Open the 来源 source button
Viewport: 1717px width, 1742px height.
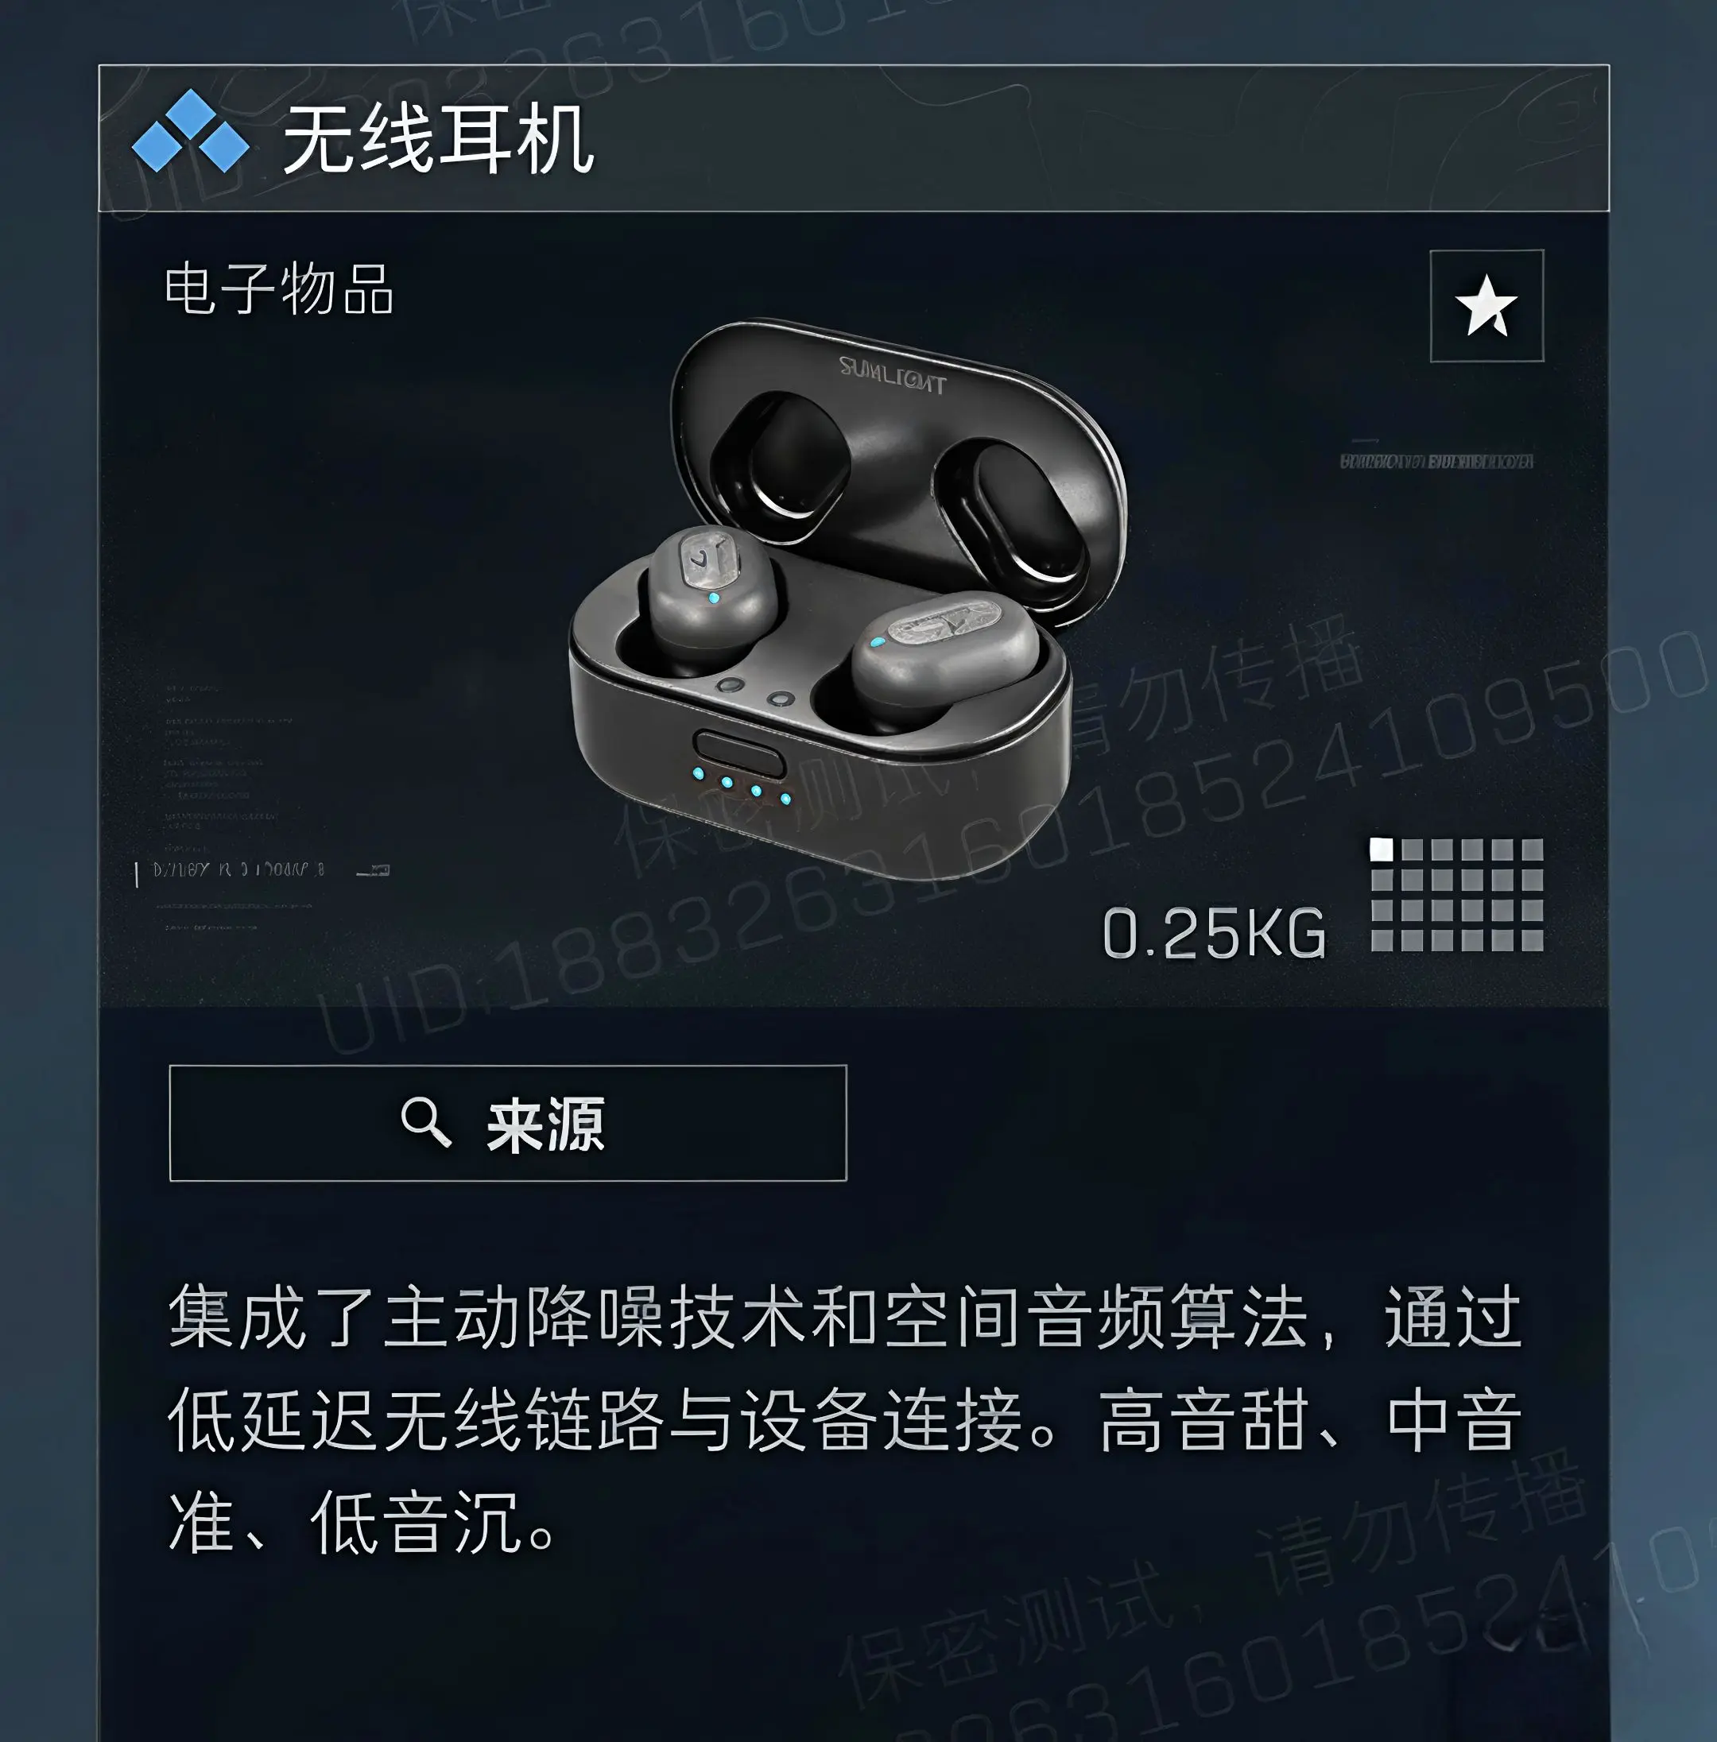point(508,1123)
